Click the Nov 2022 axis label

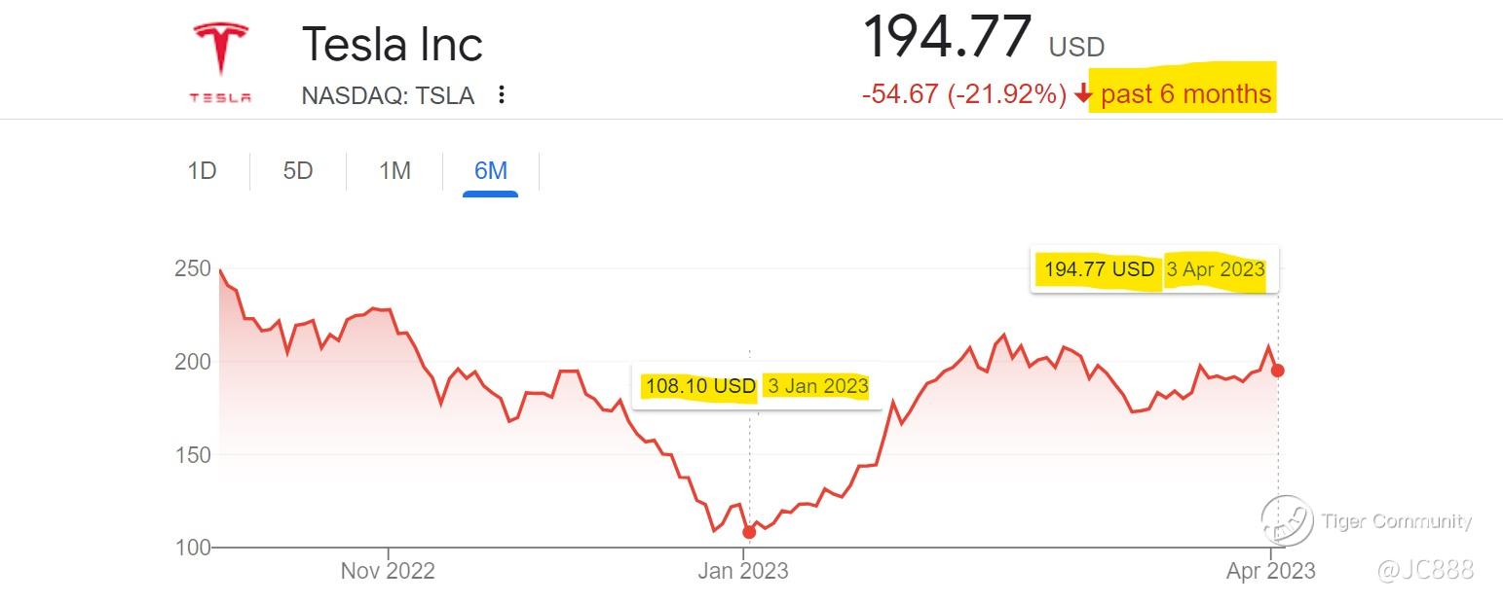coord(388,571)
